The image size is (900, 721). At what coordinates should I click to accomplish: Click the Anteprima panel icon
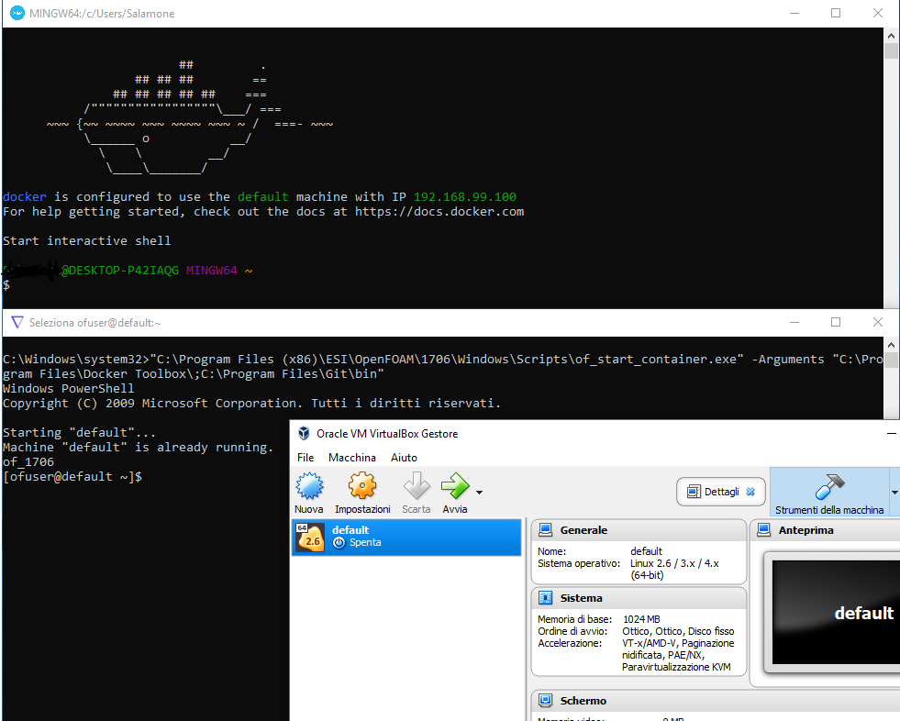click(x=763, y=530)
